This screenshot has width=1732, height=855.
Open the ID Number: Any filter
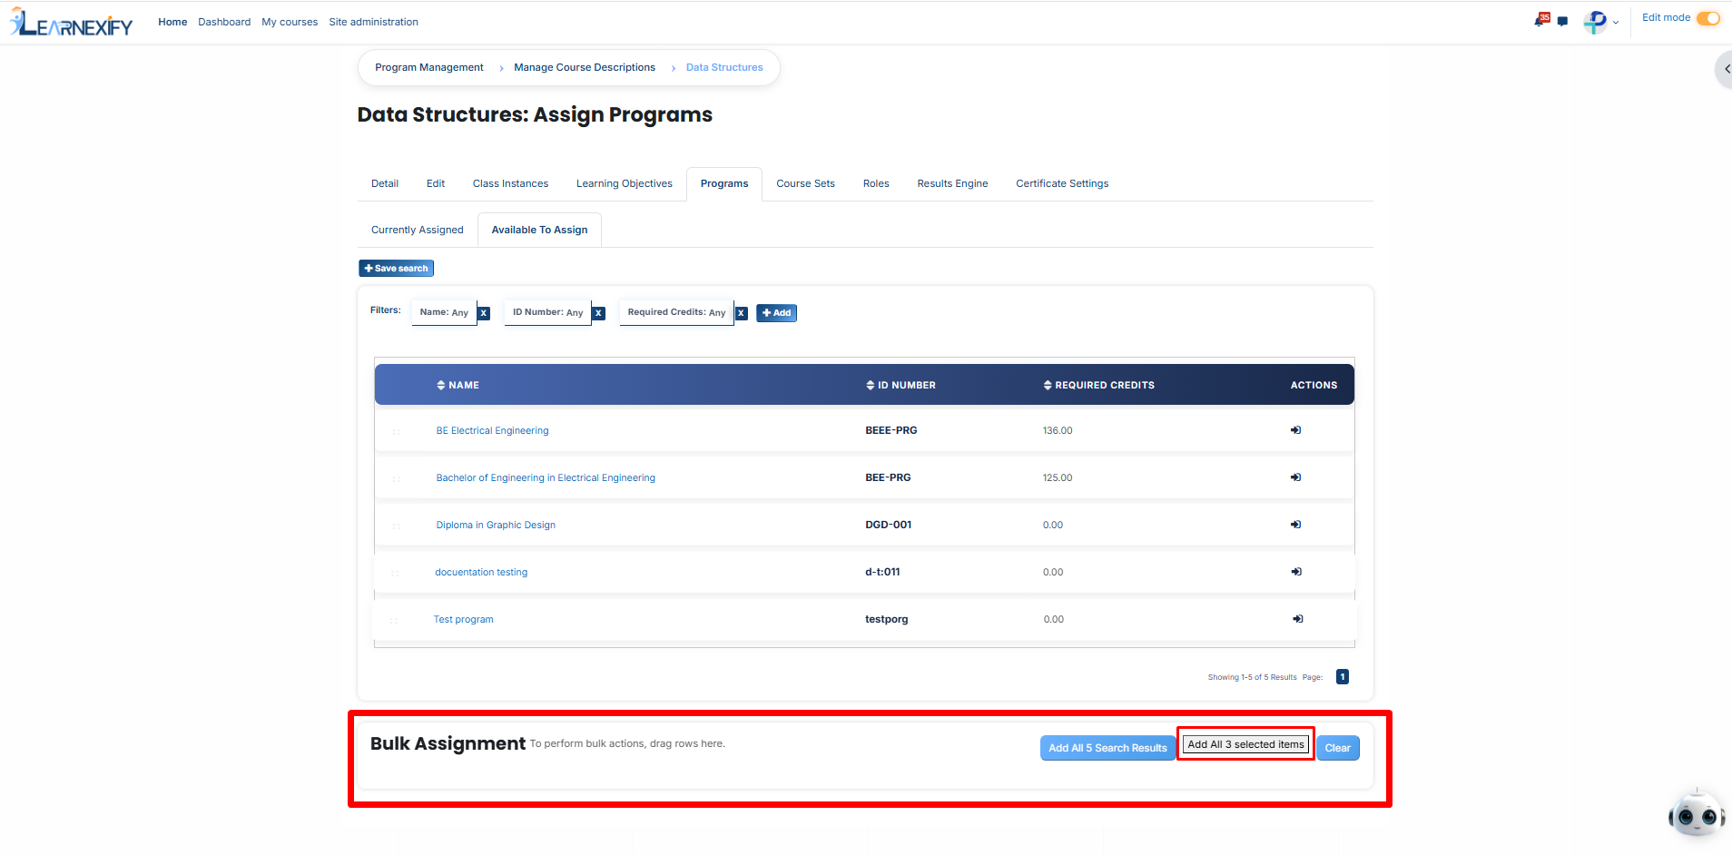(x=547, y=312)
